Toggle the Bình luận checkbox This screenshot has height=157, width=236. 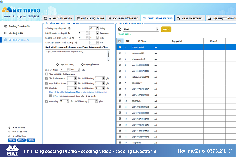coord(47,88)
